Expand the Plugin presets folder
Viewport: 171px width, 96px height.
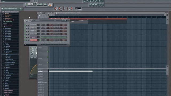8,93
